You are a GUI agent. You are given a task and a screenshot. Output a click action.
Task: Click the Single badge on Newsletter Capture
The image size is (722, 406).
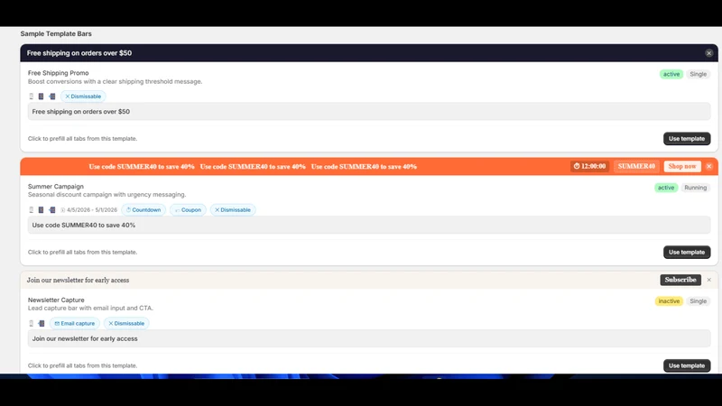[698, 301]
